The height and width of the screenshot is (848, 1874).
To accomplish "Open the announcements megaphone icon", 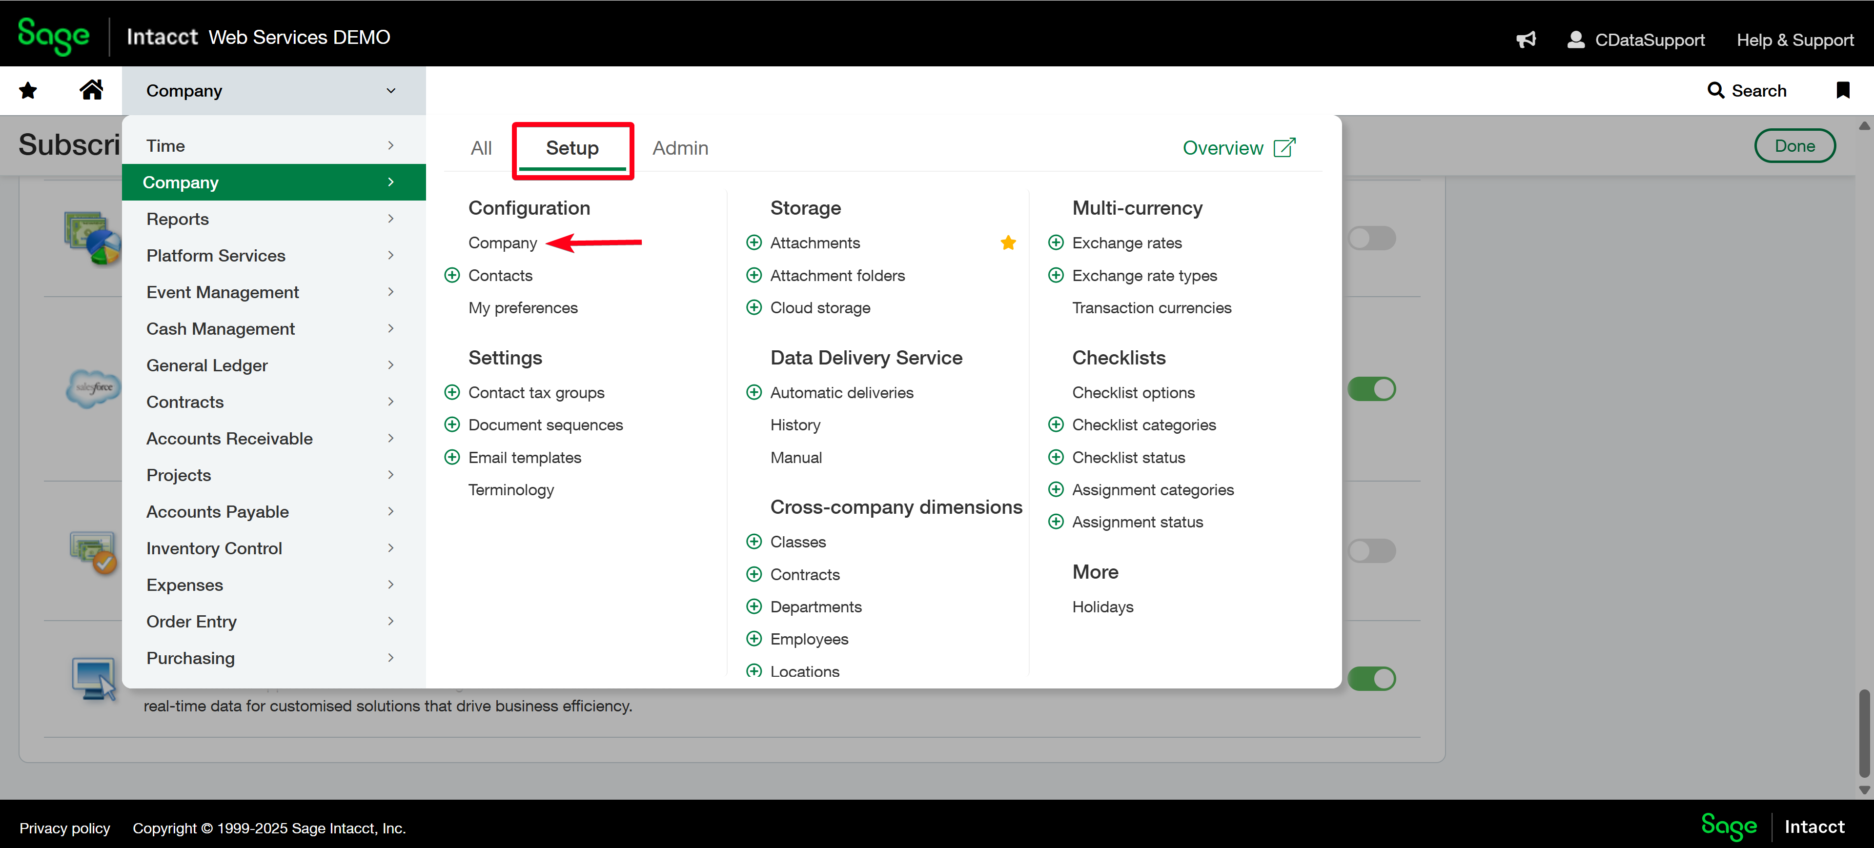I will coord(1526,40).
